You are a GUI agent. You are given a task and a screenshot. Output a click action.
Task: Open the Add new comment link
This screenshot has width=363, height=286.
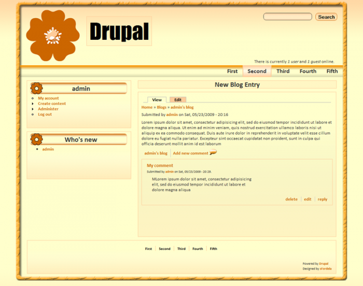coord(190,153)
